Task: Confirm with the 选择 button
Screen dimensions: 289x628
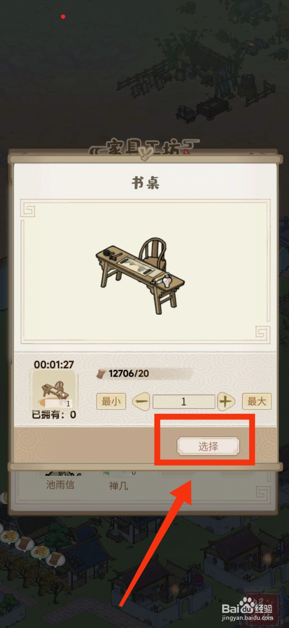Action: [x=208, y=446]
